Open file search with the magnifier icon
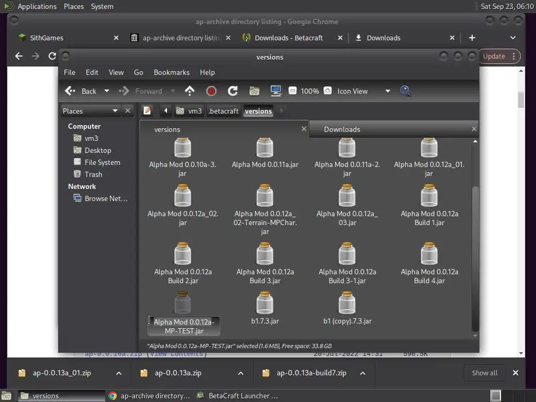 pos(405,91)
